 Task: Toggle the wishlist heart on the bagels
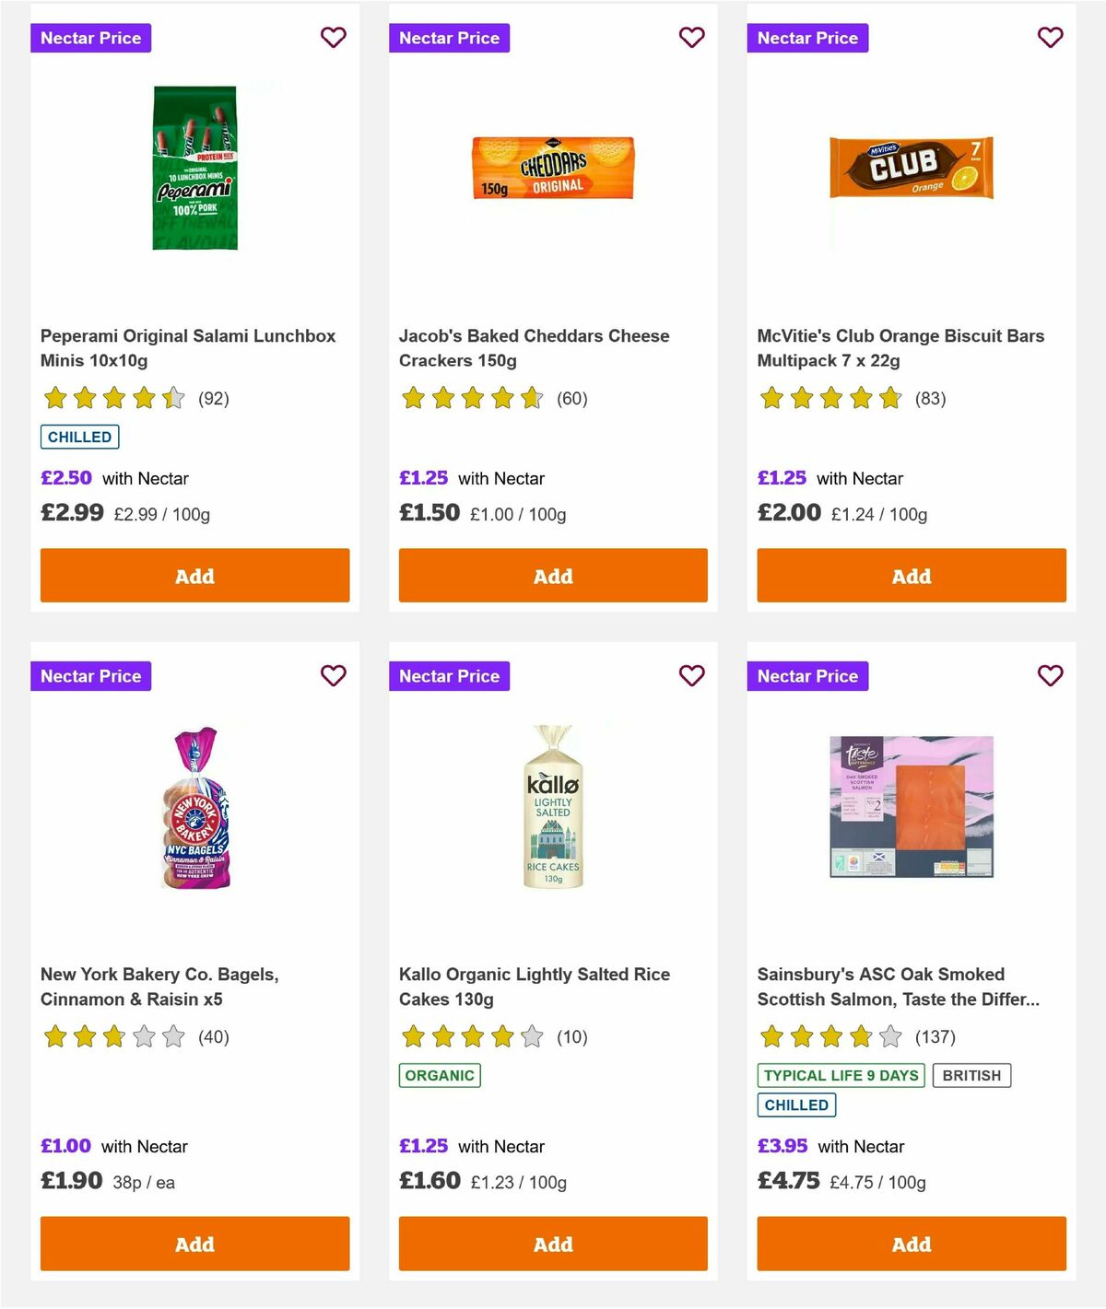333,675
